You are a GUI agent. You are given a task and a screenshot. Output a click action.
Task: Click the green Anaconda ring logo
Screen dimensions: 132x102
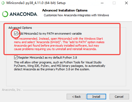click(x=5, y=14)
